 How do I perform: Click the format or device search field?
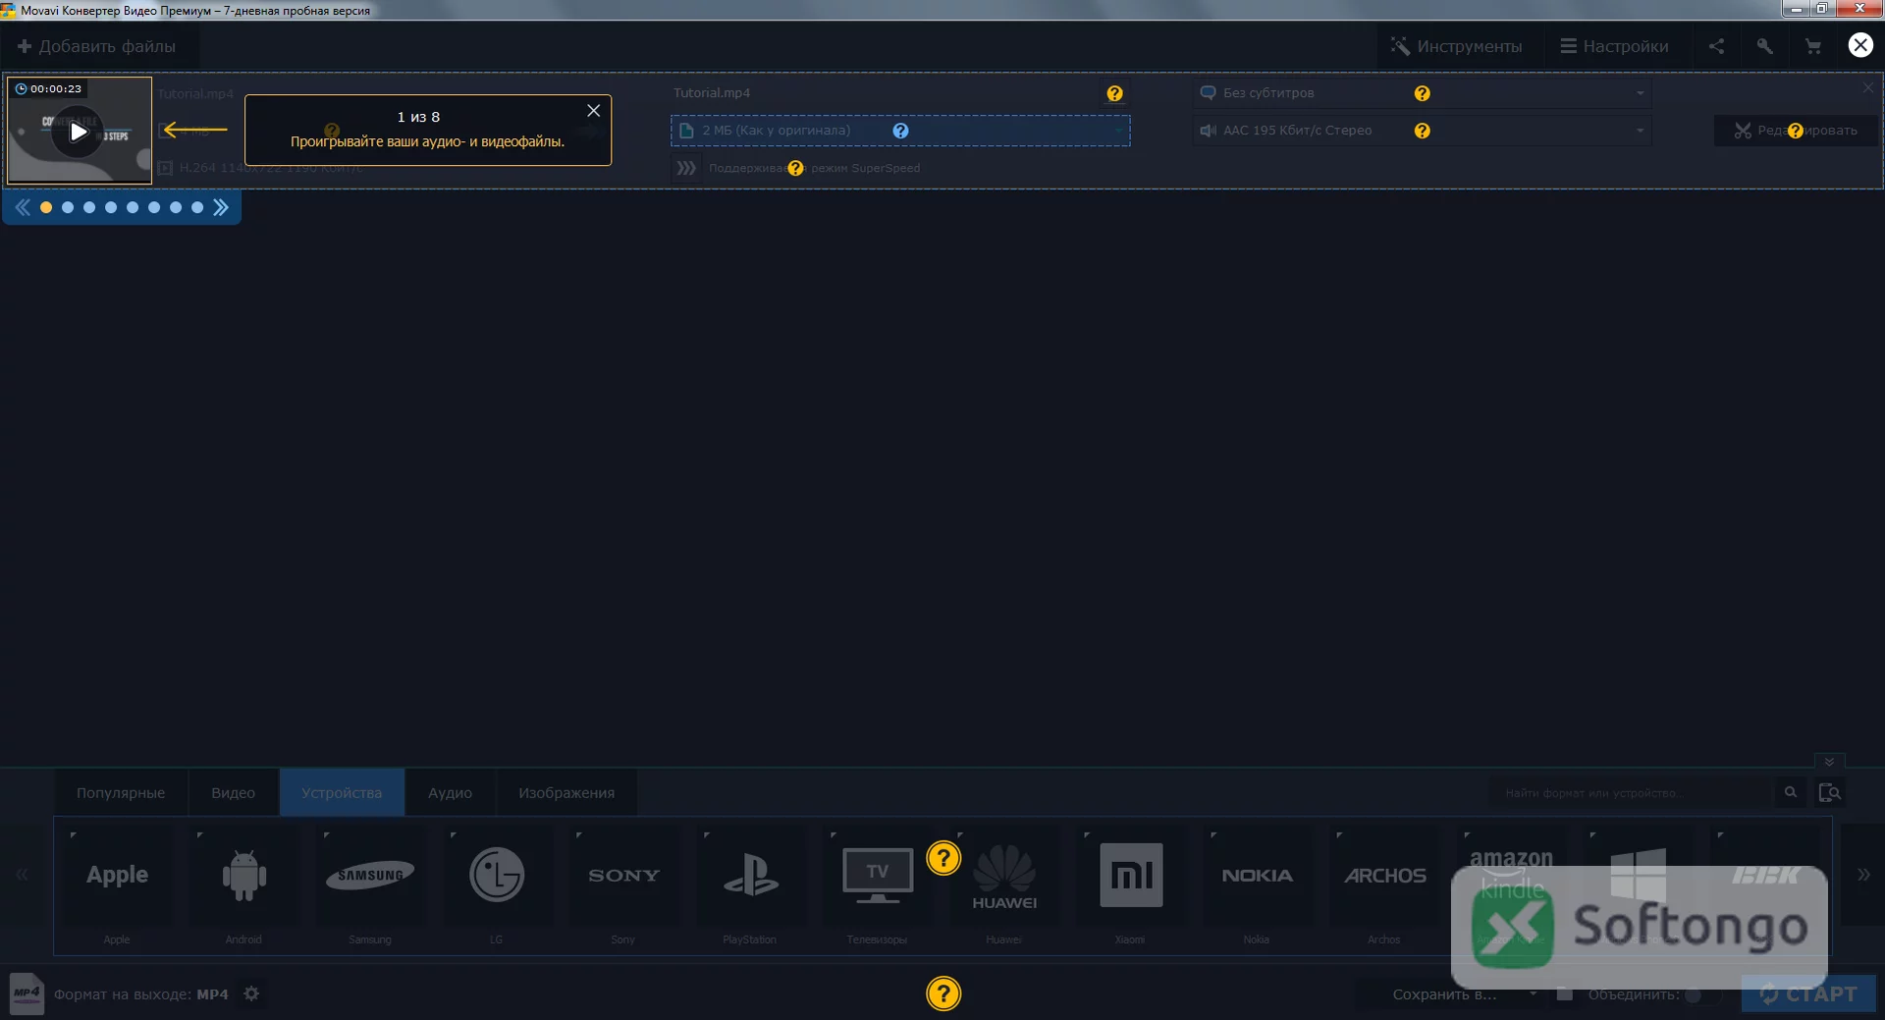[1630, 792]
